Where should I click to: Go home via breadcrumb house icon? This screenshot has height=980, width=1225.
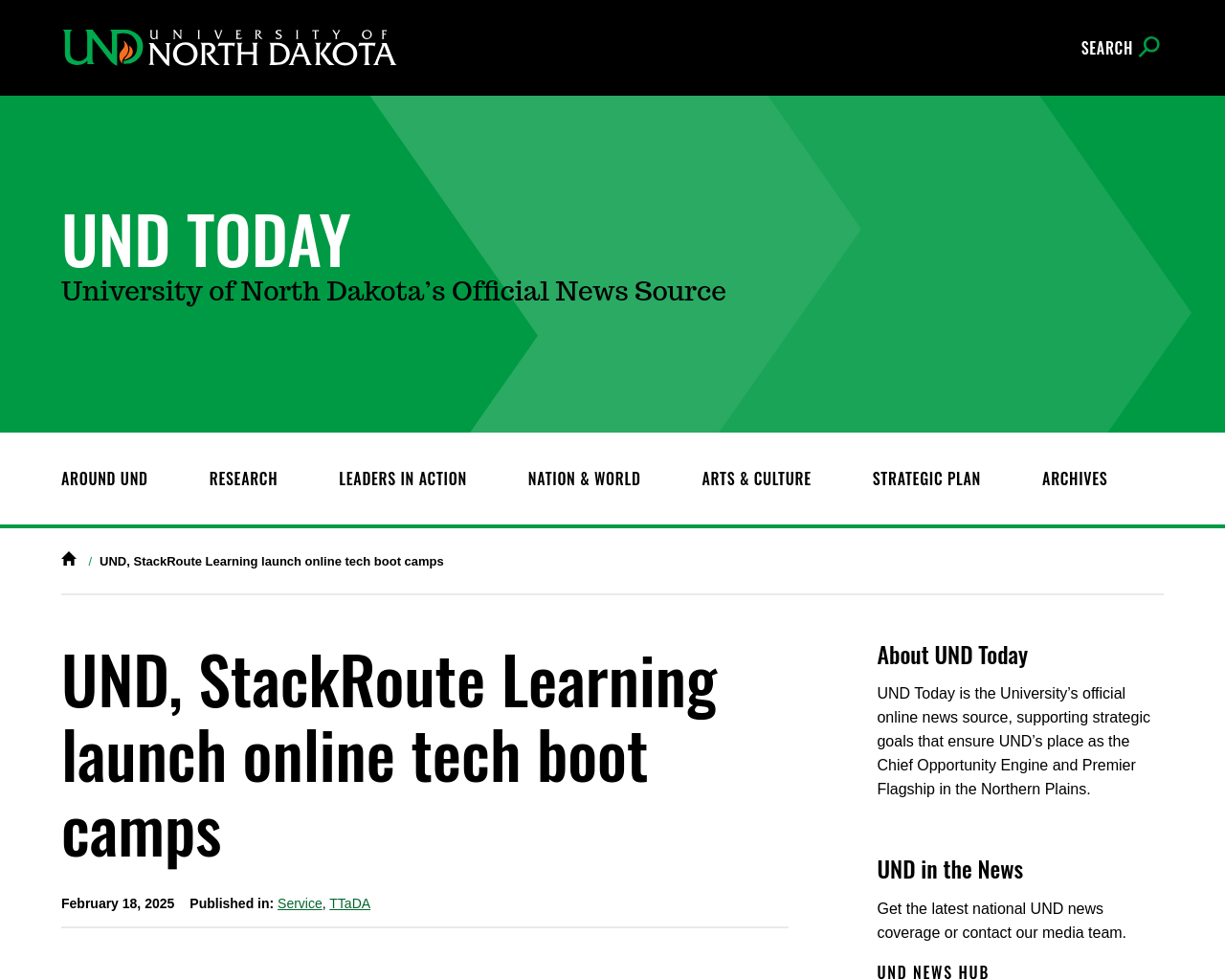point(69,559)
